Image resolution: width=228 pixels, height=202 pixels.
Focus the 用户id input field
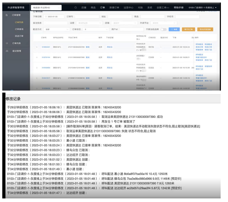point(131,29)
